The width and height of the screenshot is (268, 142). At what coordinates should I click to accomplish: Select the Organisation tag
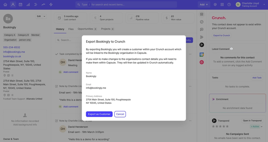click(x=10, y=40)
